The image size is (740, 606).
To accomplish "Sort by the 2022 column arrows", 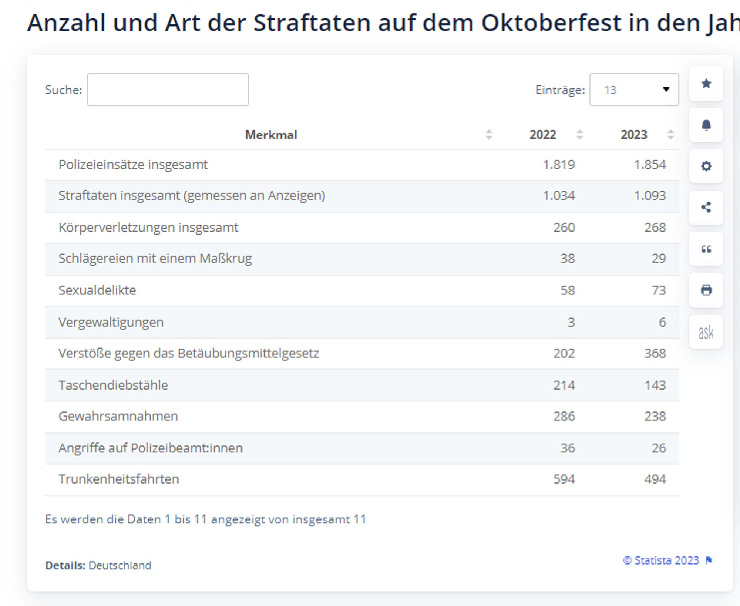I will click(580, 135).
